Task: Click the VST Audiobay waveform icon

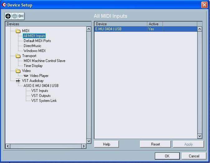Action: coord(18,81)
